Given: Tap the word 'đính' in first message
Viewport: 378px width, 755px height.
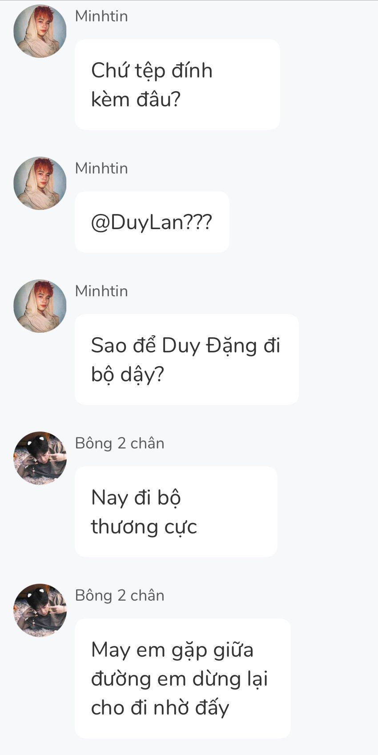Looking at the screenshot, I should pos(192,70).
